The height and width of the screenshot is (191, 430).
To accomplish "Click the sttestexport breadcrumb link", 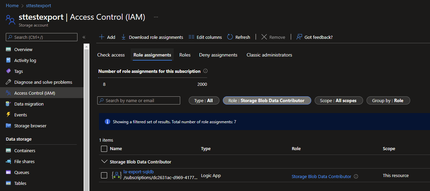I will [x=39, y=5].
